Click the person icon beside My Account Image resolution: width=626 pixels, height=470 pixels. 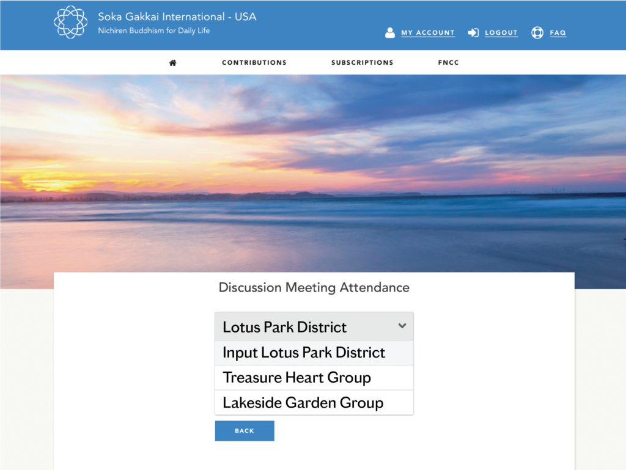point(390,33)
